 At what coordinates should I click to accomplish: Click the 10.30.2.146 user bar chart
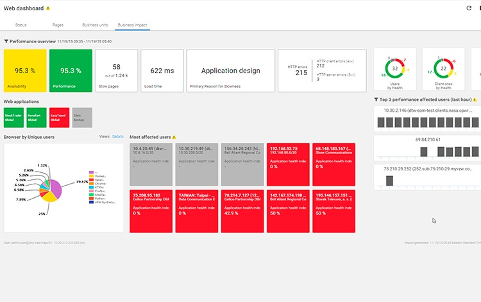428,119
